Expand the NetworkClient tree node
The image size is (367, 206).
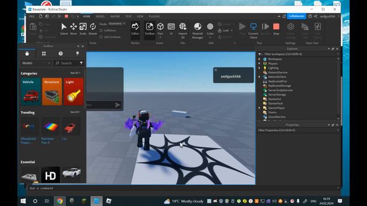pyautogui.click(x=259, y=77)
